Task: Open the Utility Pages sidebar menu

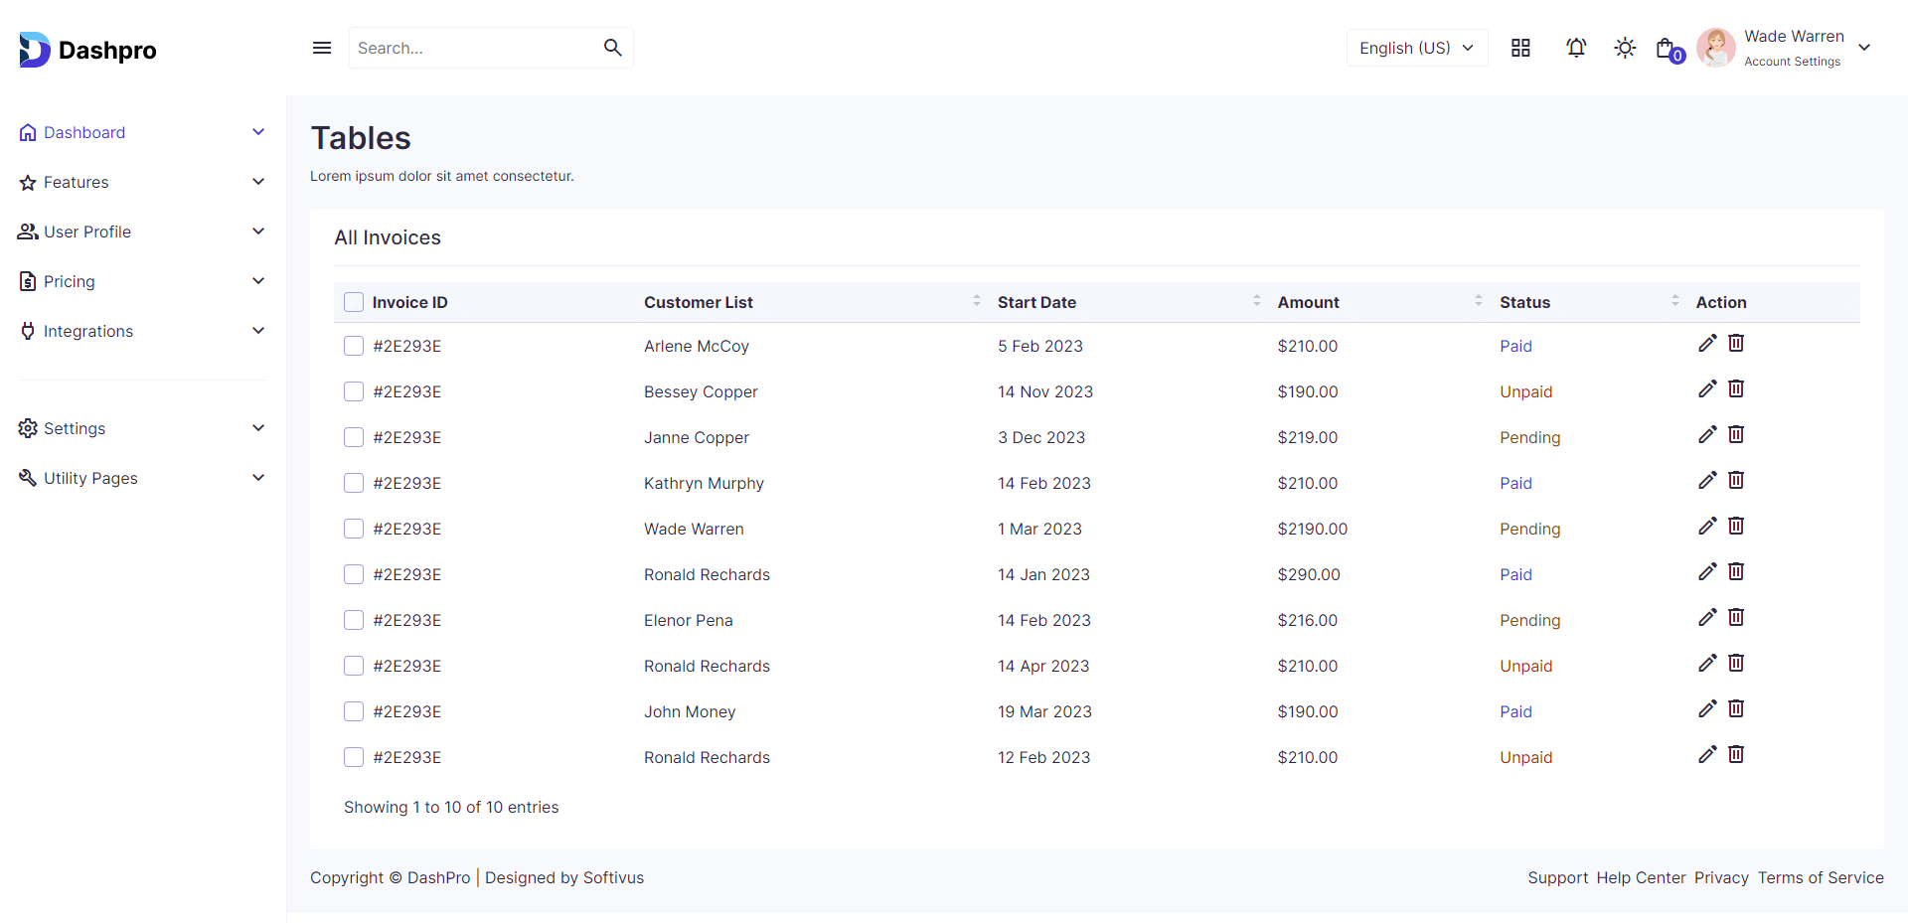Action: (x=142, y=478)
